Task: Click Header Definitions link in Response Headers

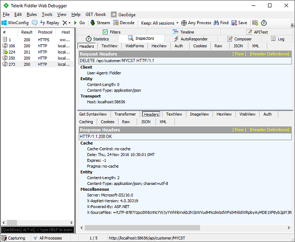Action: tap(269, 130)
